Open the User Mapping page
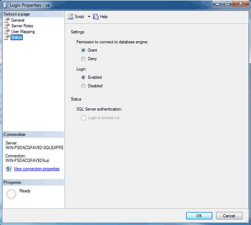Screen dimensions: 251x225 click(x=23, y=32)
